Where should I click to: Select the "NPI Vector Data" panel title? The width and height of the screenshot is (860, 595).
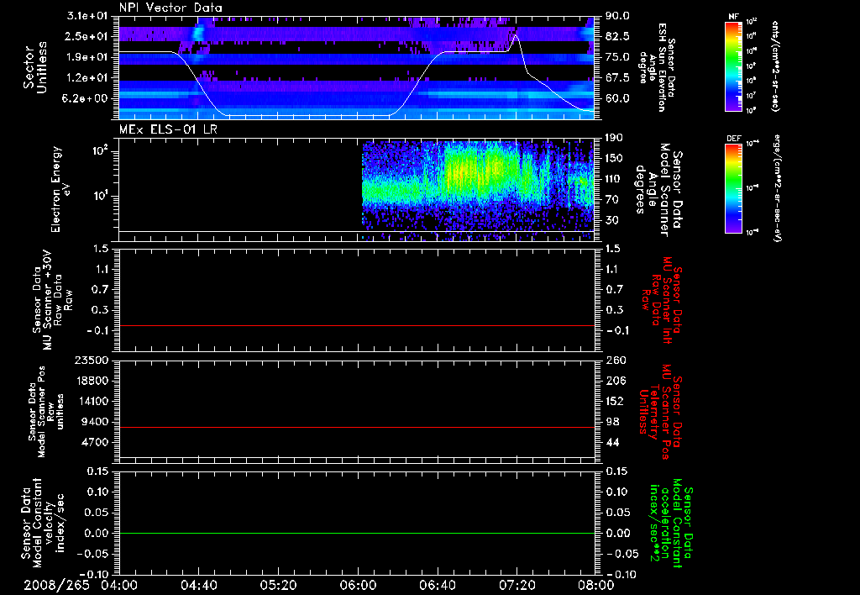click(x=171, y=8)
